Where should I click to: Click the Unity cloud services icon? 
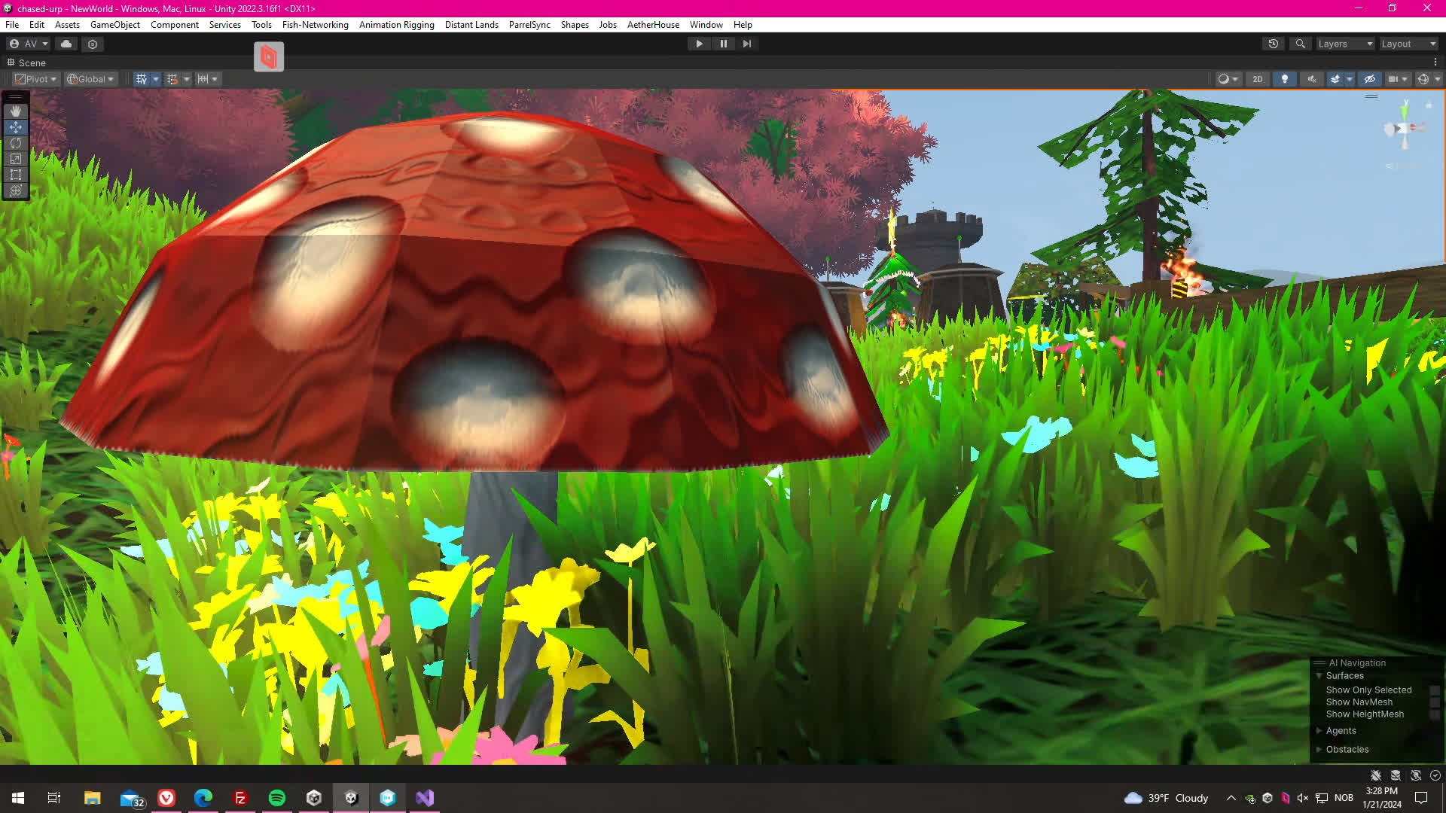coord(66,44)
